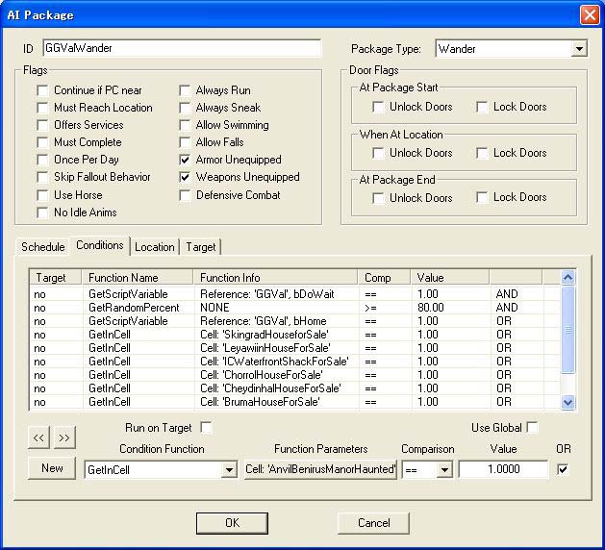The height and width of the screenshot is (550, 605).
Task: Select the LeyawiinHouseForSale condition row
Action: pyautogui.click(x=295, y=348)
